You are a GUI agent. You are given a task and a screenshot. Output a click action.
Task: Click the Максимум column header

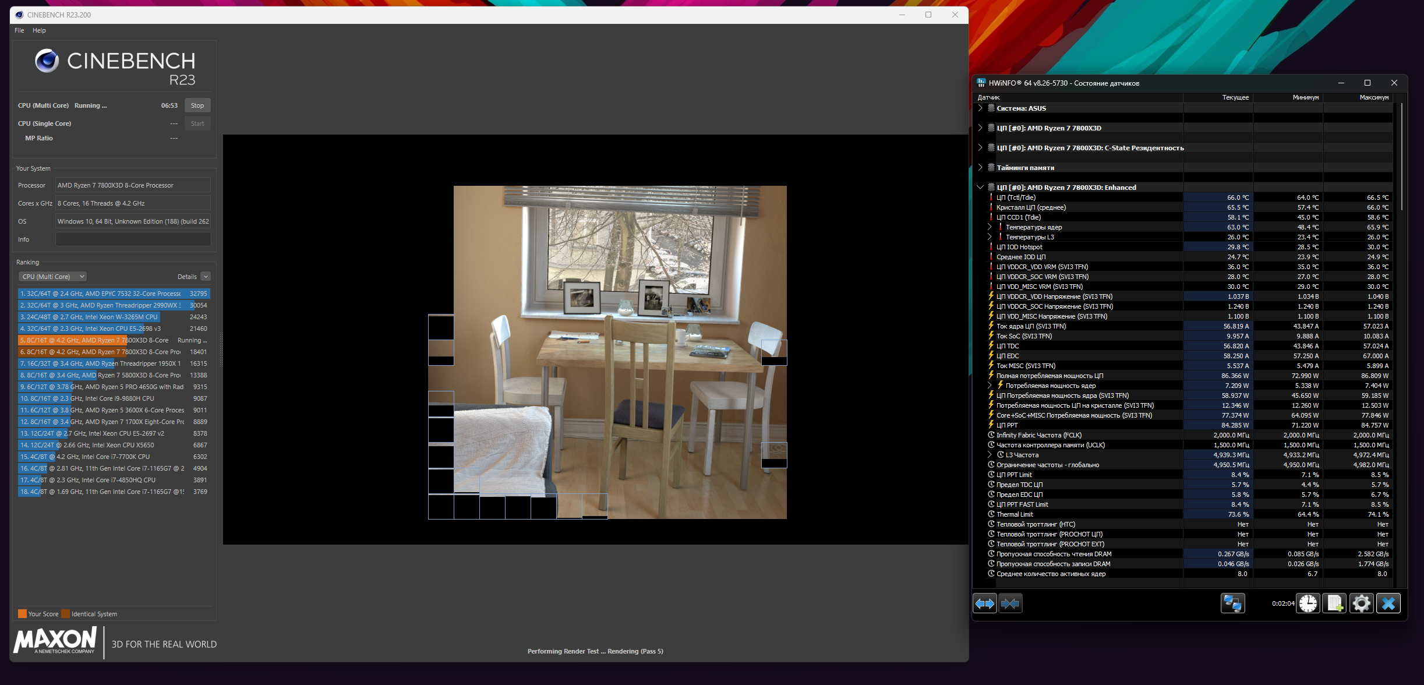pos(1374,97)
